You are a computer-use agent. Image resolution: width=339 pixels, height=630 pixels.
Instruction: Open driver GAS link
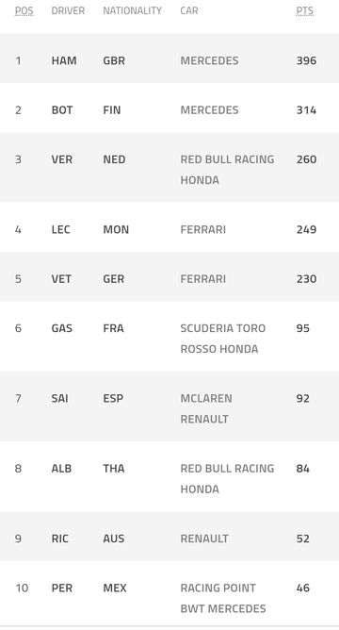pyautogui.click(x=62, y=328)
